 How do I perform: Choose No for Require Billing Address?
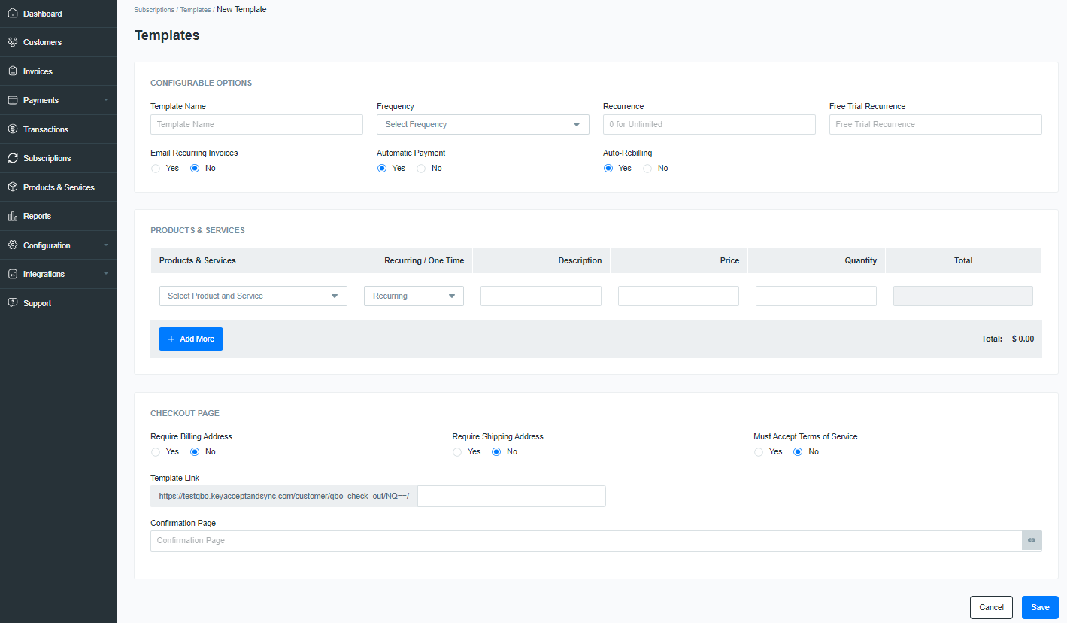point(195,452)
